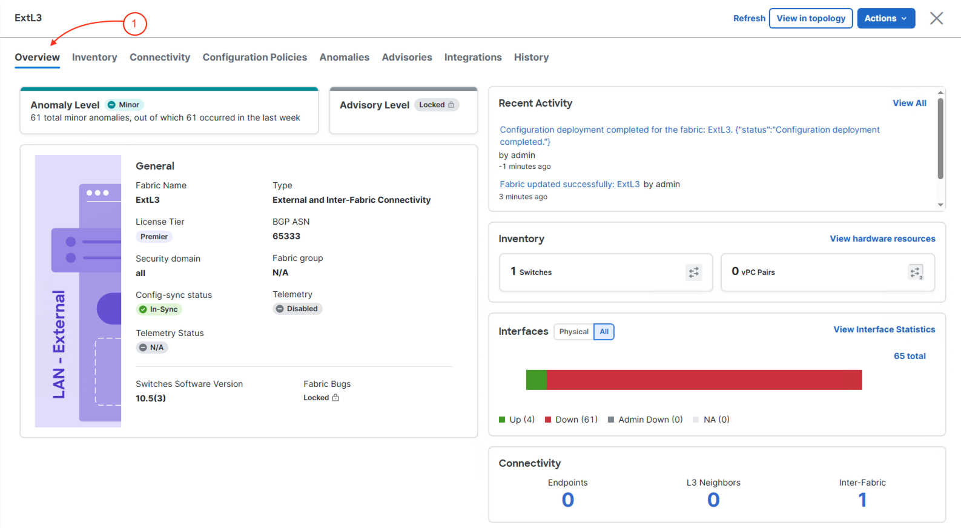Open the History tab
This screenshot has height=528, width=961.
click(x=532, y=58)
